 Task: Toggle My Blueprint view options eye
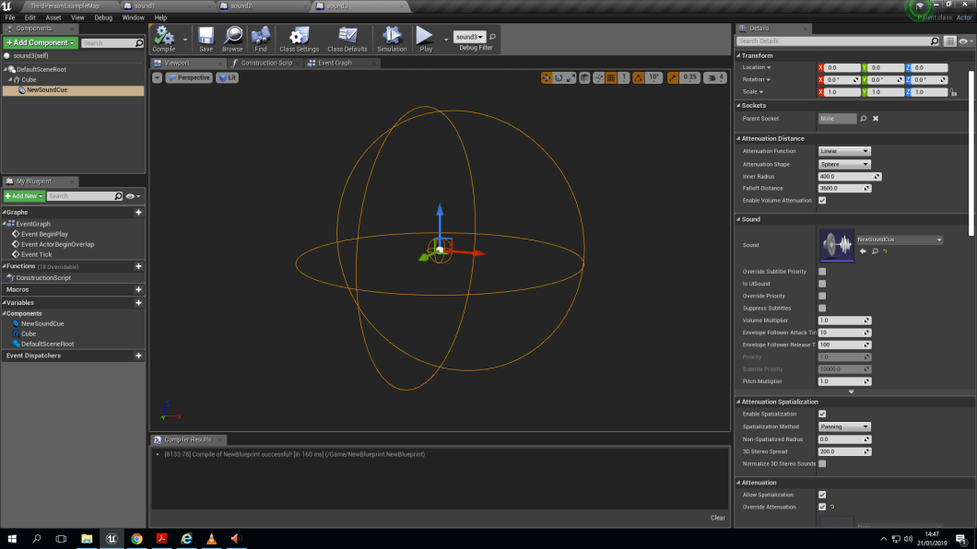tap(133, 196)
